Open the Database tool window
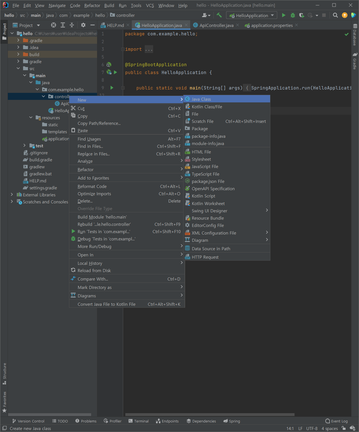Image resolution: width=359 pixels, height=432 pixels. (355, 35)
